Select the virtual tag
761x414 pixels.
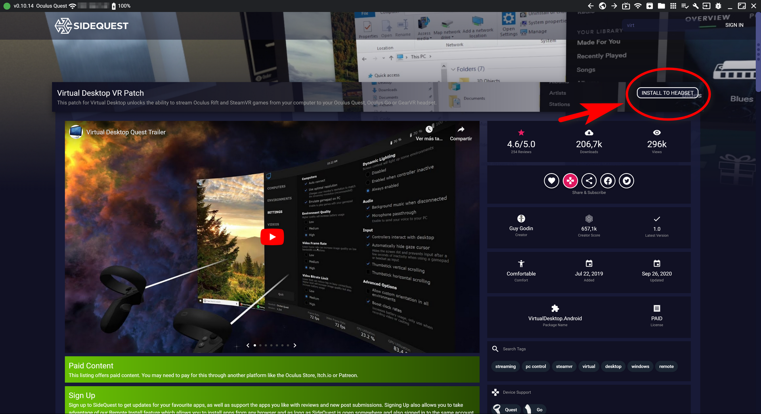click(x=589, y=366)
